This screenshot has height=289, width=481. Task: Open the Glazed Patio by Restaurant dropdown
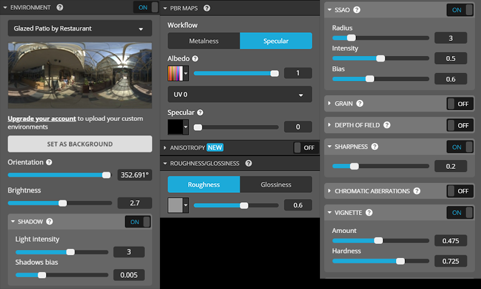click(80, 28)
